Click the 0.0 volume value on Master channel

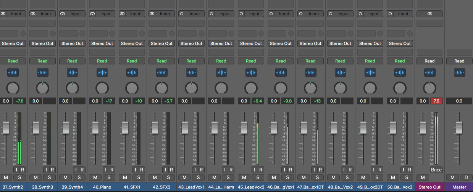coord(459,101)
